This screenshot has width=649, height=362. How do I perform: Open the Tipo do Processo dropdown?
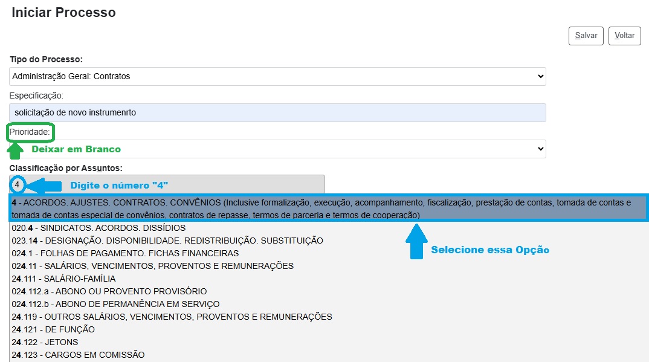click(277, 76)
